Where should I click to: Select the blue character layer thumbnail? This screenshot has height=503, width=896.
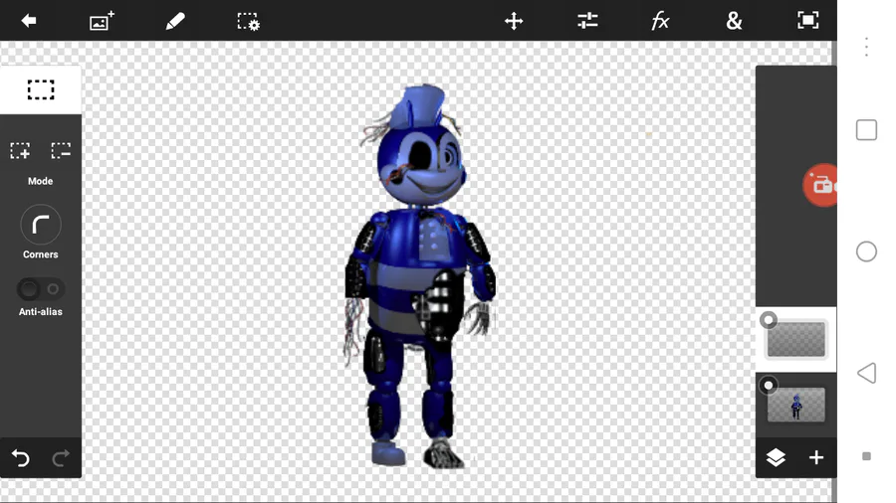796,405
